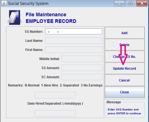Click the SSS logo image
This screenshot has height=122, width=149.
tap(15, 17)
